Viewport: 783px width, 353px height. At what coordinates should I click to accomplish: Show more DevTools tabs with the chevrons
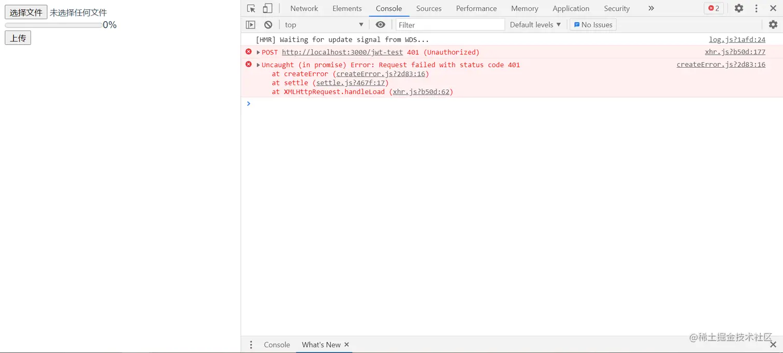click(x=651, y=8)
